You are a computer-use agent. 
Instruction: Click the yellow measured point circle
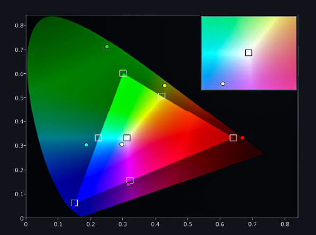pyautogui.click(x=165, y=86)
